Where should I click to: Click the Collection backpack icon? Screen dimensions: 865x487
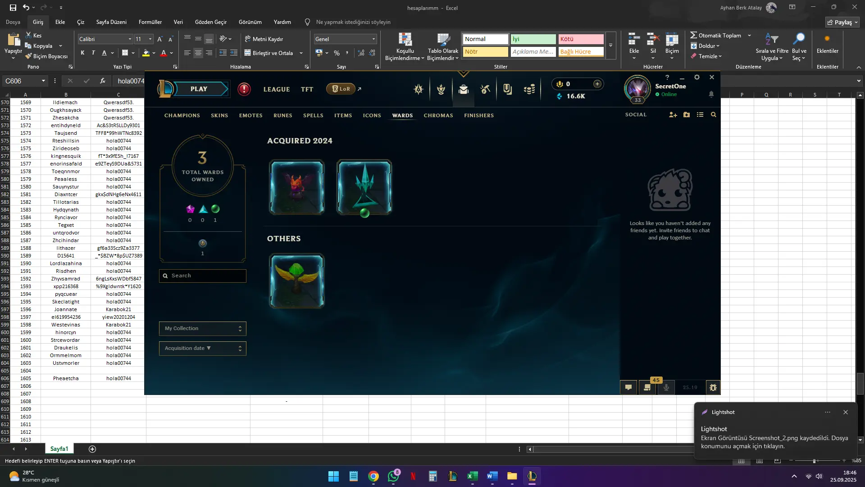click(x=463, y=89)
